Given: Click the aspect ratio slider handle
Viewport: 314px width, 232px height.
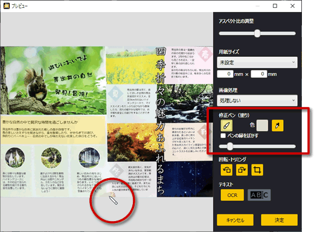Looking at the screenshot, I should [257, 33].
